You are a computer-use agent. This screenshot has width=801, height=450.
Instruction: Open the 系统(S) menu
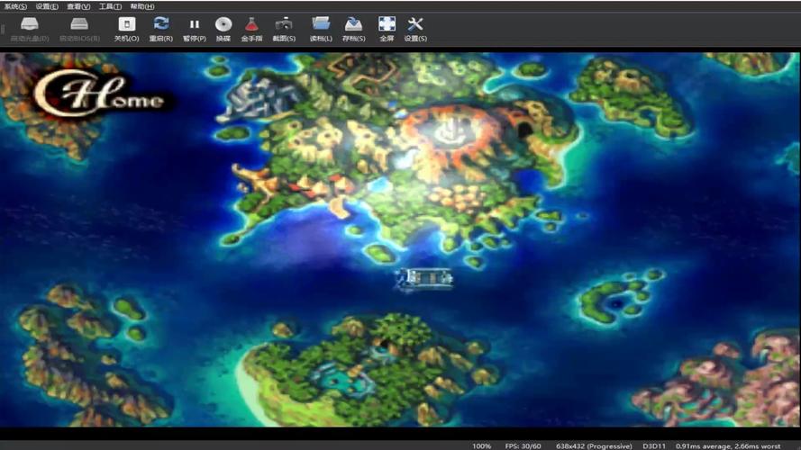[15, 6]
